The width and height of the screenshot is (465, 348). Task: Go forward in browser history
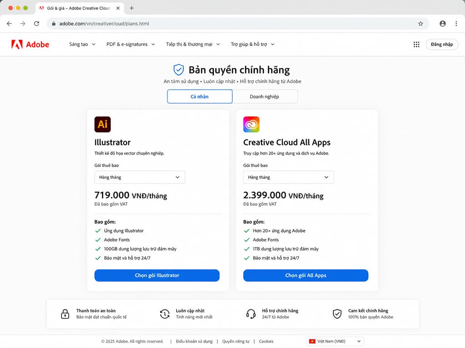[23, 24]
